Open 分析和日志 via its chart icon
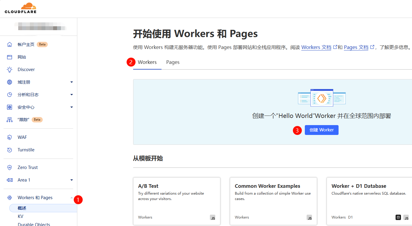The image size is (412, 226). coord(9,94)
